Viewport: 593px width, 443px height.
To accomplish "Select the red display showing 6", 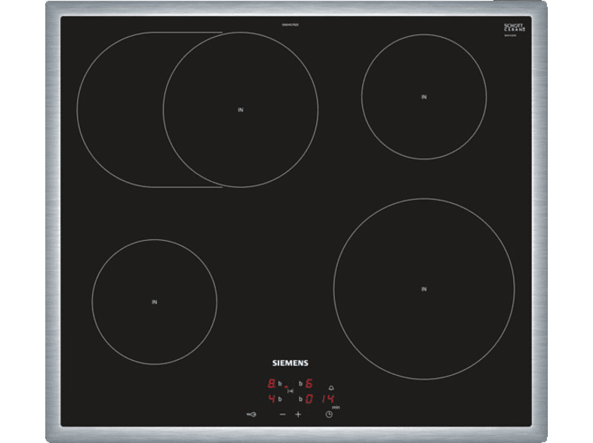I will 309,383.
